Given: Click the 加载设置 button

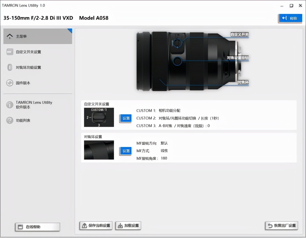Looking at the screenshot, I should coord(128,226).
